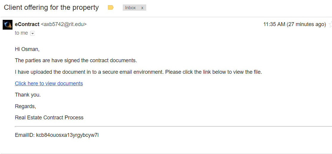Expand recipient details arrow beside 'to me'
332x154 pixels.
pos(33,33)
